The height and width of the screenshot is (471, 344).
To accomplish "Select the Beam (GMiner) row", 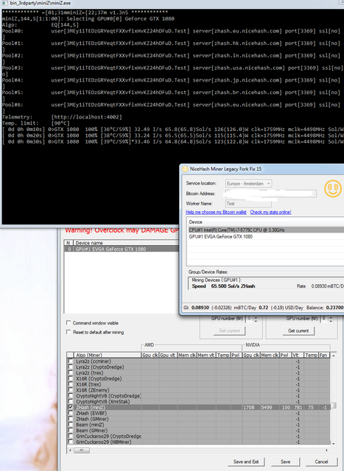I will coord(198,430).
